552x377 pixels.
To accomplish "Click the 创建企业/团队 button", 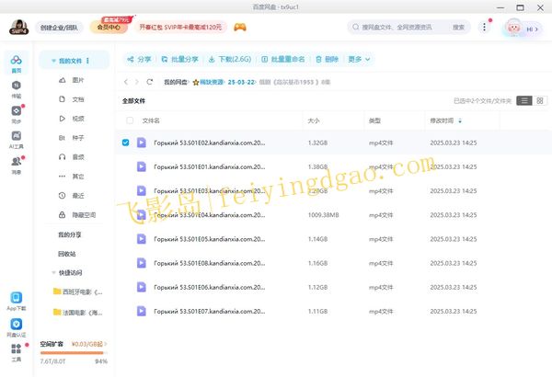I will click(59, 28).
